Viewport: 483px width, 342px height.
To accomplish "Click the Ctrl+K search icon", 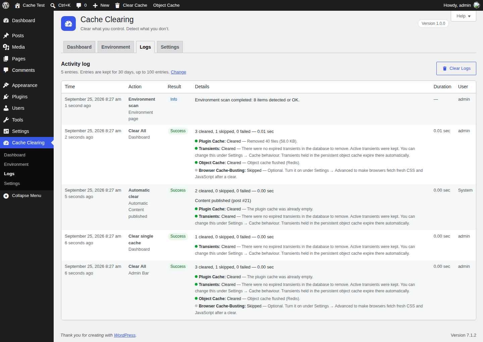I will point(53,5).
